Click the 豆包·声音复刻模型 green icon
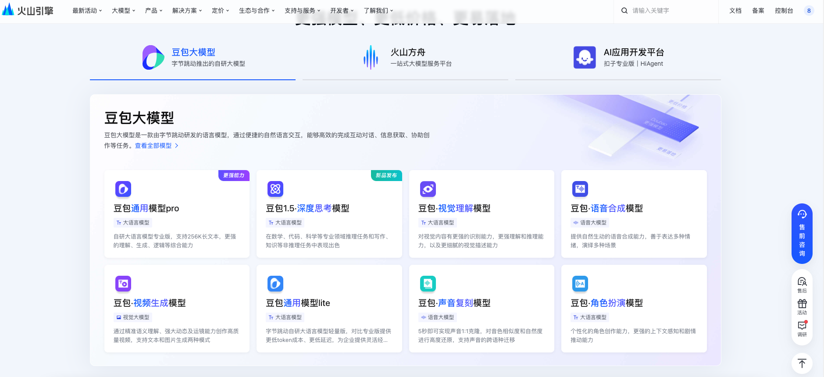The width and height of the screenshot is (824, 377). [428, 284]
